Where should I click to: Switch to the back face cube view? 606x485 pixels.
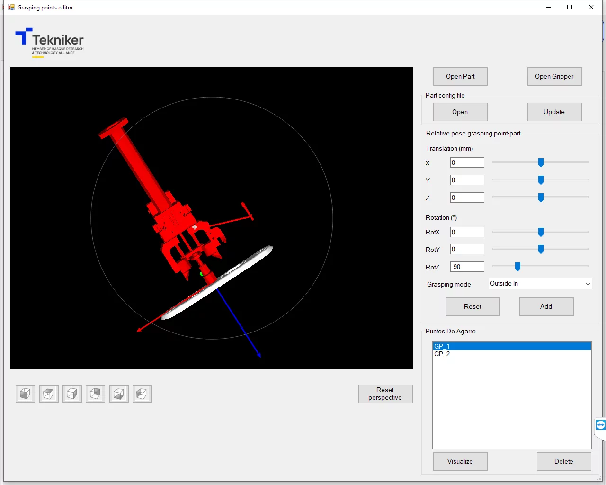pyautogui.click(x=95, y=394)
